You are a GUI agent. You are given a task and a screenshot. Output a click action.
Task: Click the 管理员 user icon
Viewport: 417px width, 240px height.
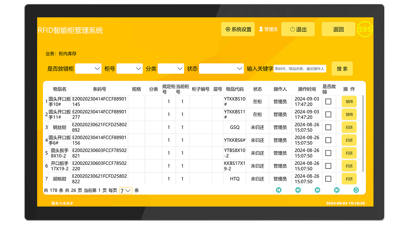261,29
